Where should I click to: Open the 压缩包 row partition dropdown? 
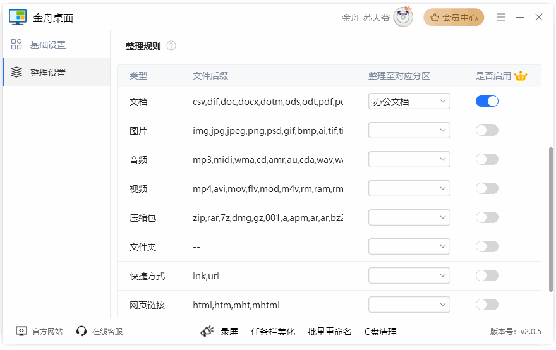coord(409,217)
